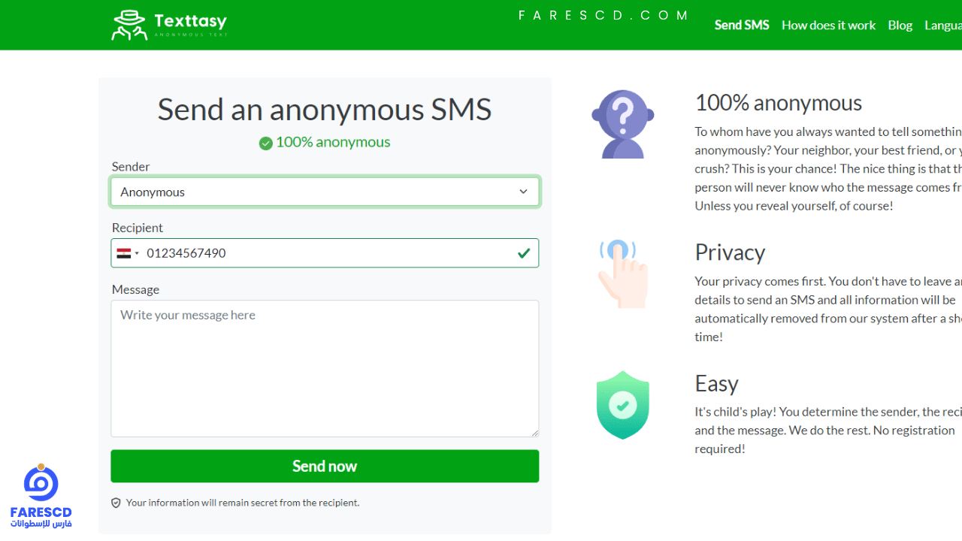Click the green 100% anonymous check icon
Screen dimensions: 962x541
265,143
